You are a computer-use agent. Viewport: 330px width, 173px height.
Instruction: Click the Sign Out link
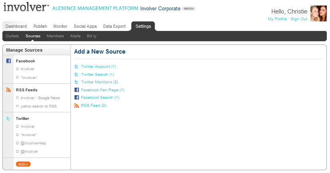pos(299,19)
